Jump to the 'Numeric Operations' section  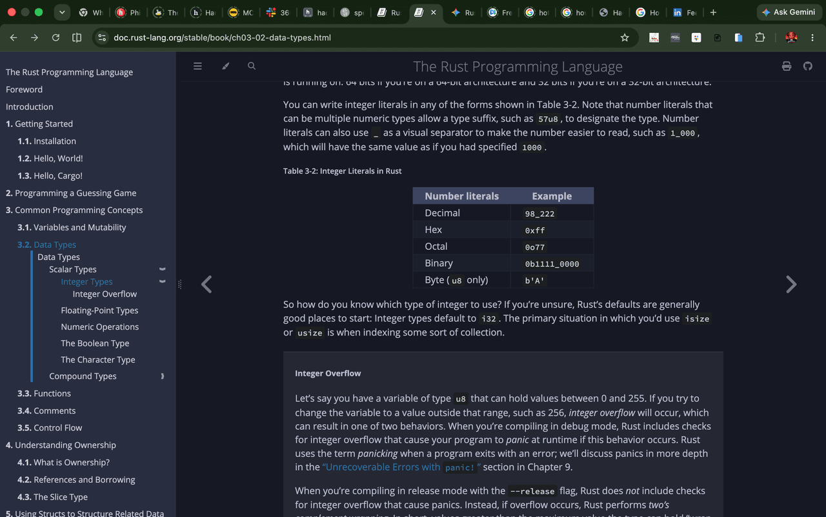click(99, 327)
